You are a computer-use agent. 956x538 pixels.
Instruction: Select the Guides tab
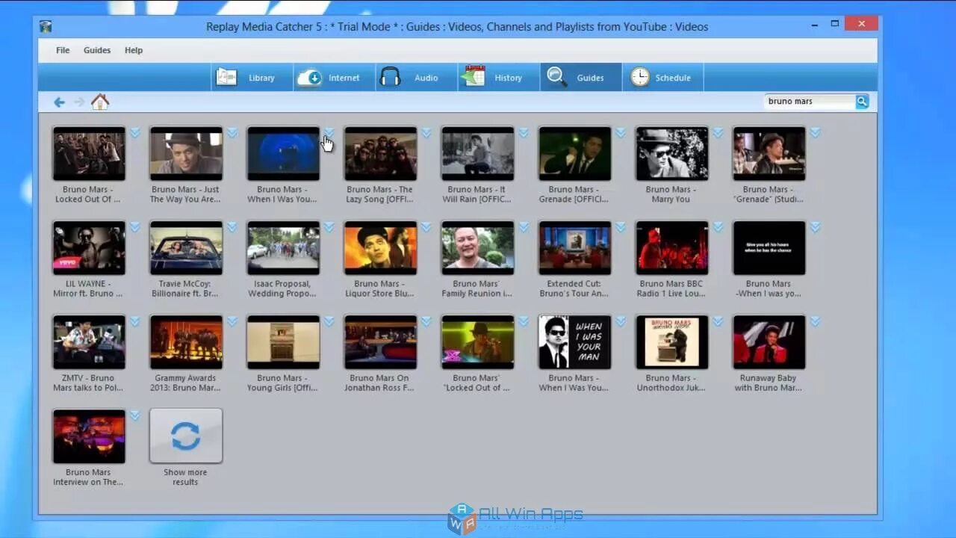[x=580, y=77]
